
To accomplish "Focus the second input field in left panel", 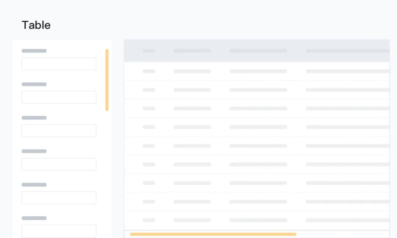I will tap(59, 97).
